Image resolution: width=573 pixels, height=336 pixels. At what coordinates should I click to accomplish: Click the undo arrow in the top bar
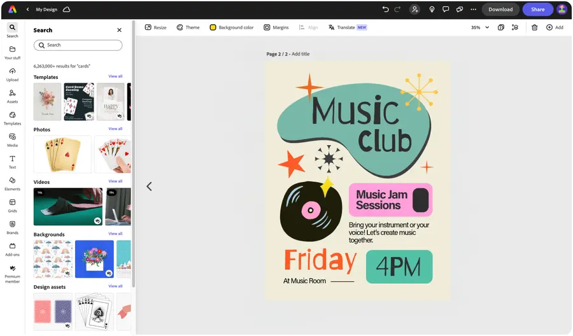pos(385,10)
